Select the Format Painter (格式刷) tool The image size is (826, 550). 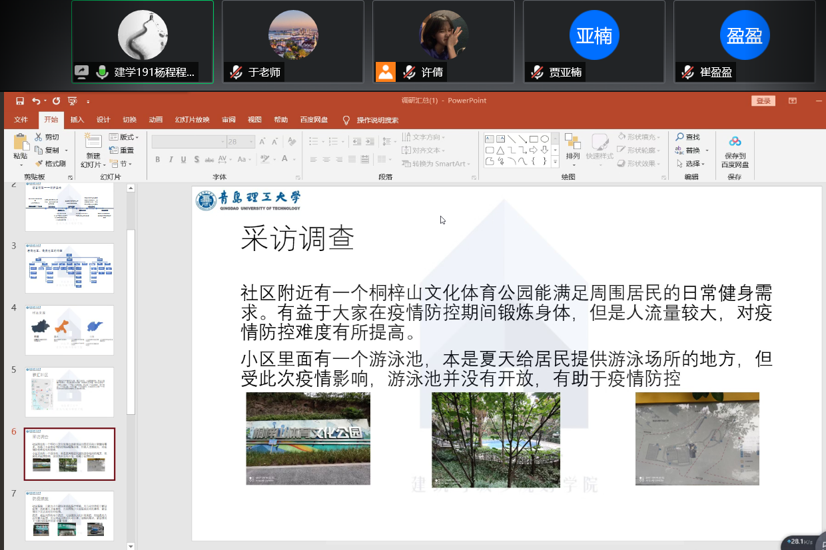coord(51,164)
